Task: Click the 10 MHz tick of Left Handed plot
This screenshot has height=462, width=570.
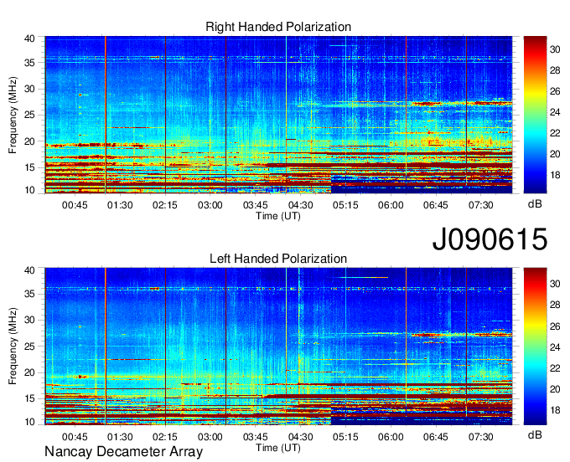Action: (x=29, y=422)
